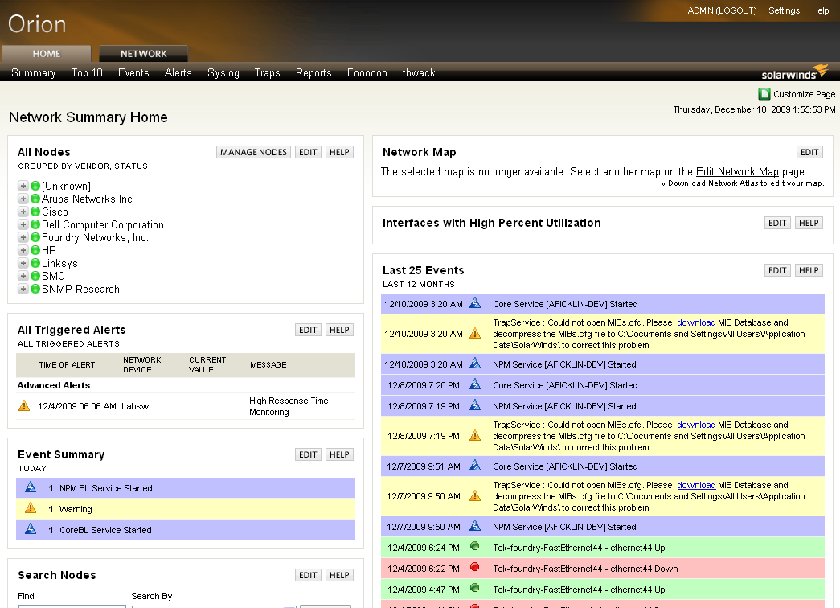
Task: Open the Syslog menu item
Action: pyautogui.click(x=223, y=72)
